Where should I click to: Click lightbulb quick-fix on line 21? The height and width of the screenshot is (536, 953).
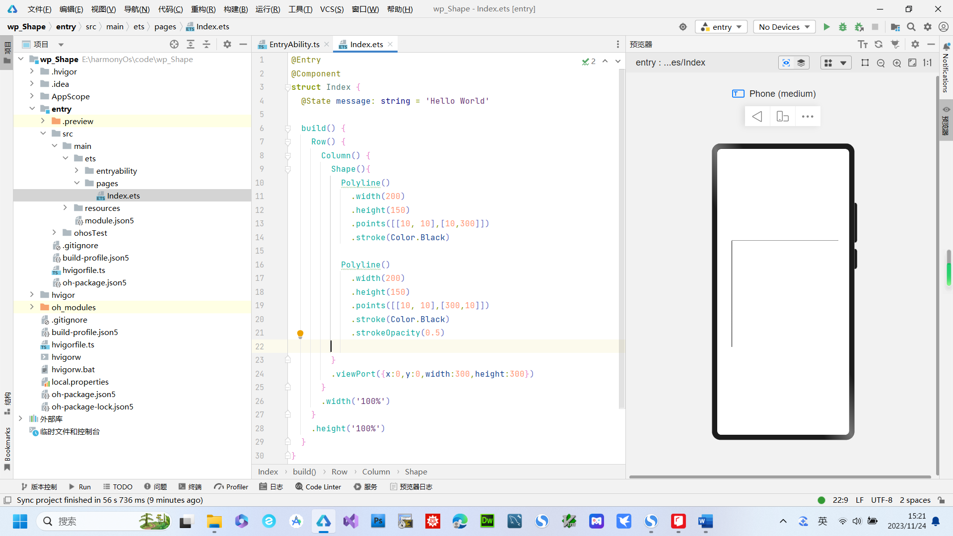point(300,334)
